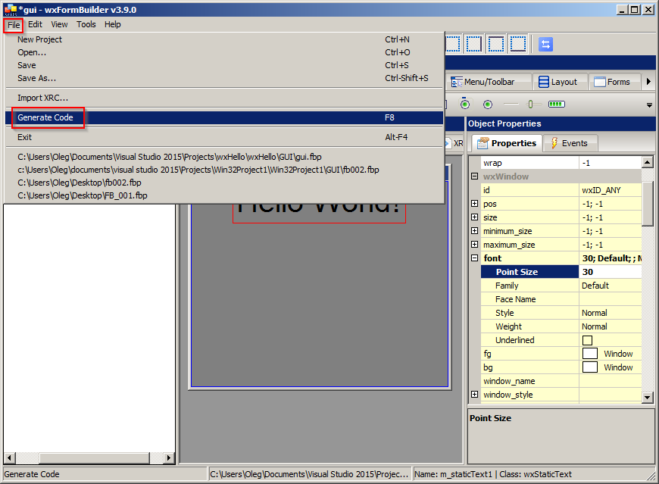Expand the maximum_size property
This screenshot has width=659, height=484.
pos(474,245)
